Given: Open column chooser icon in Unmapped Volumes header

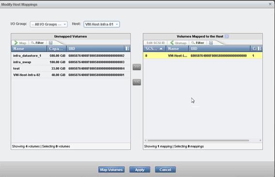Looking at the screenshot, I should 127,48.
